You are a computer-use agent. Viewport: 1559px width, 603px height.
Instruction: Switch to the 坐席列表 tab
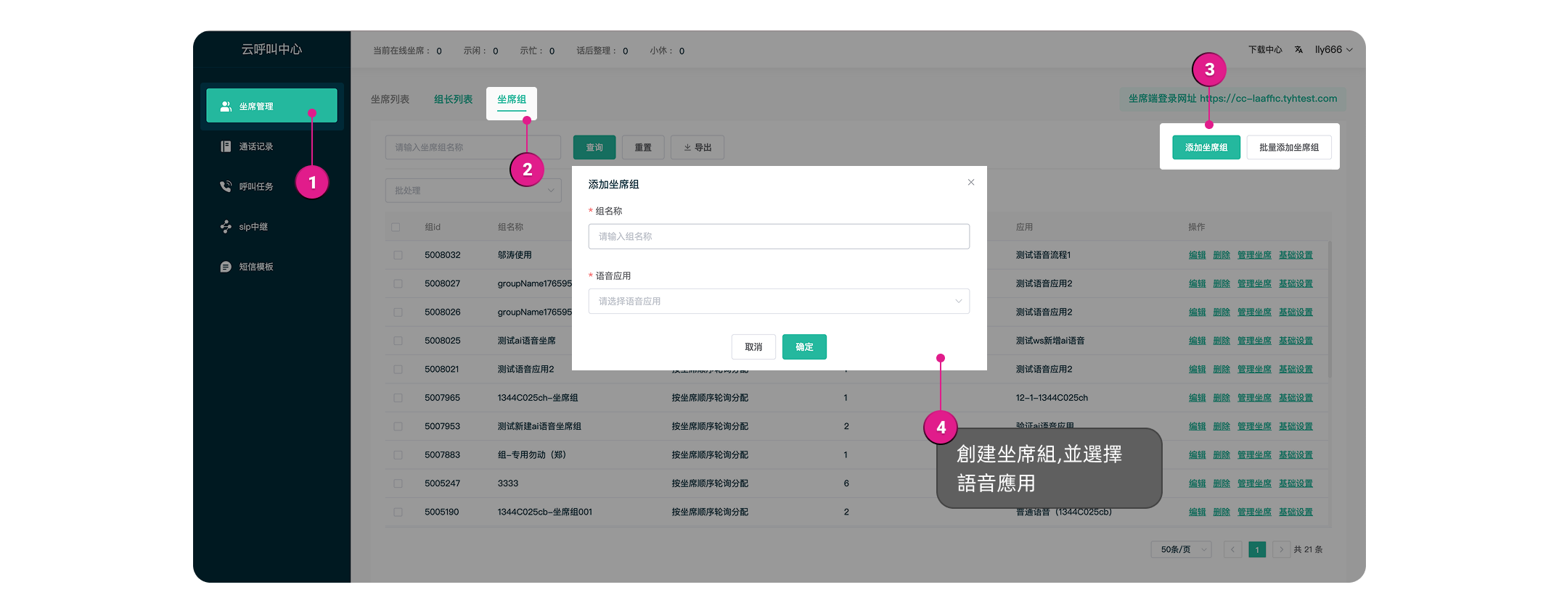(390, 99)
